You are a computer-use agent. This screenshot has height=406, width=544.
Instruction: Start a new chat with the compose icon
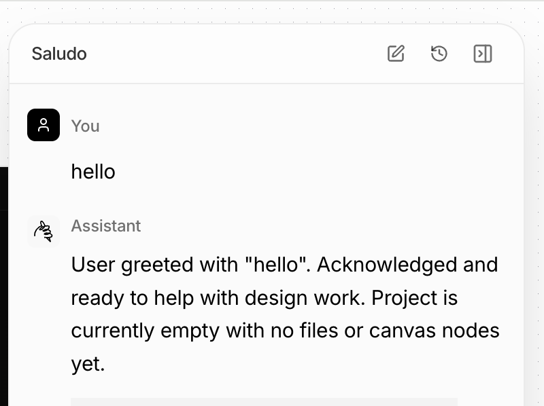396,54
